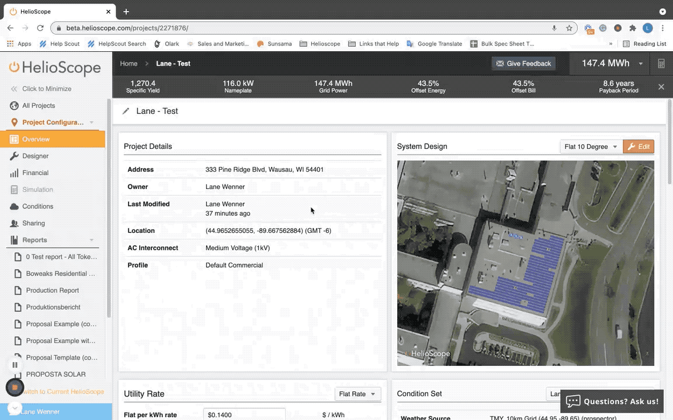The width and height of the screenshot is (673, 420).
Task: Click Switch to Current HelioScope link
Action: [64, 391]
